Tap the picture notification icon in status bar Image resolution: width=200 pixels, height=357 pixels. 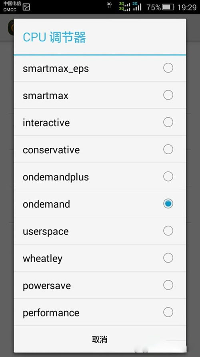pyautogui.click(x=26, y=7)
